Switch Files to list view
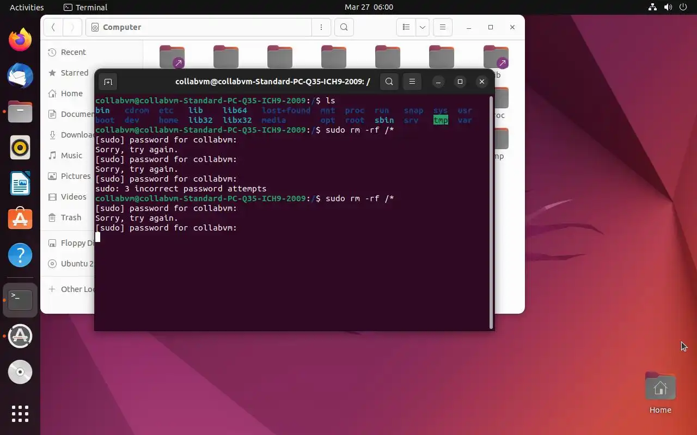Screen dimensions: 697x435 pyautogui.click(x=406, y=27)
